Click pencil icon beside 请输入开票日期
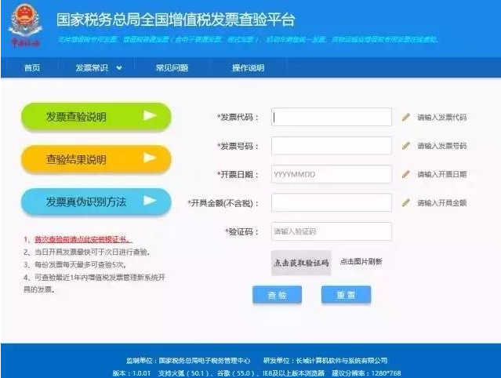The width and height of the screenshot is (501, 378). pyautogui.click(x=406, y=174)
